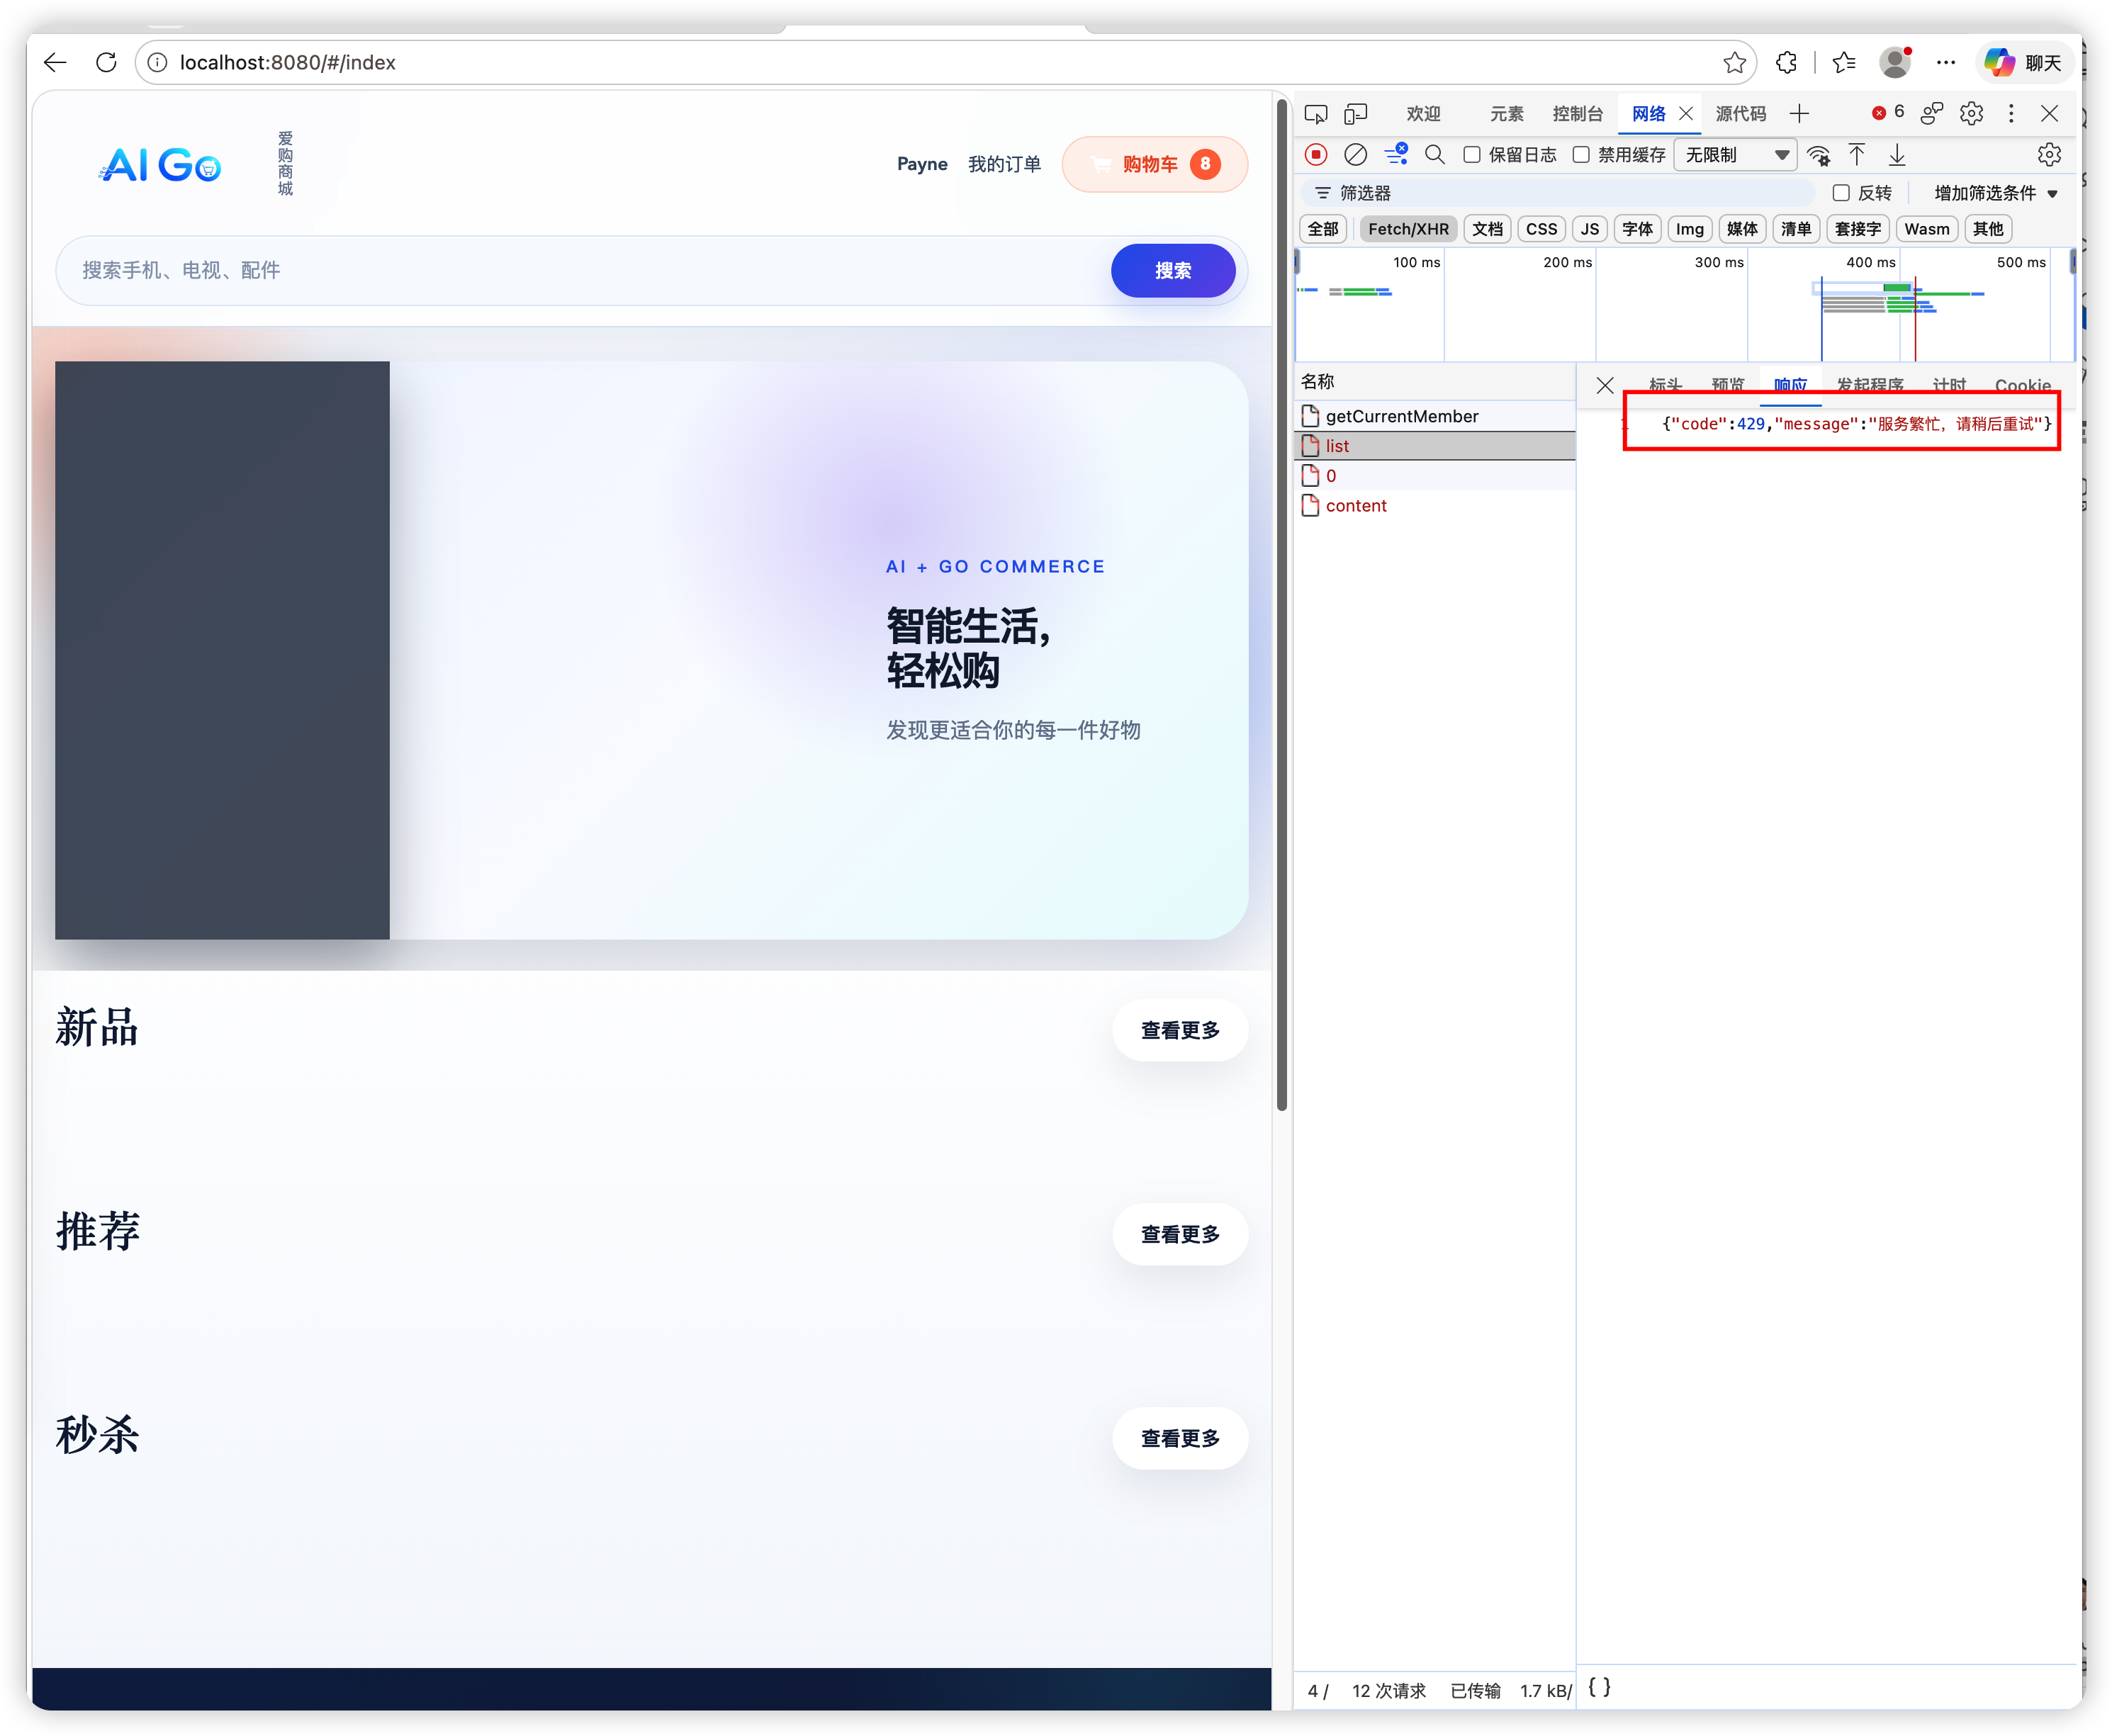Open the 我的订单 link
Viewport: 2112px width, 1736px height.
(1004, 164)
